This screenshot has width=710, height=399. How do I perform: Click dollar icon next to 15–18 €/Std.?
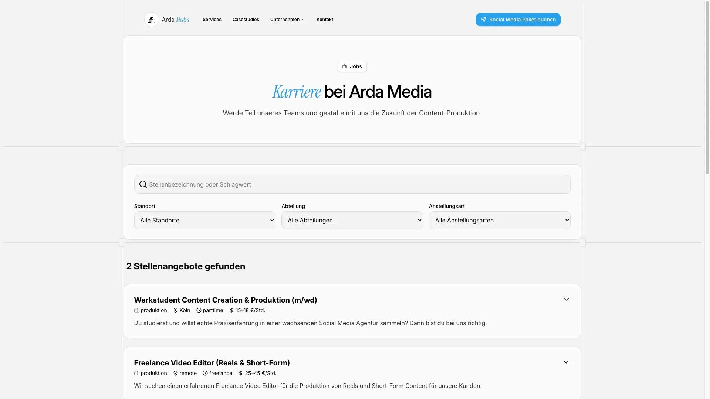[x=232, y=310]
